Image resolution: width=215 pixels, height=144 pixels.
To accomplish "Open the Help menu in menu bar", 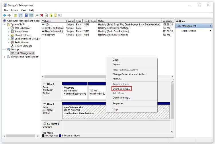I will [x=32, y=10].
